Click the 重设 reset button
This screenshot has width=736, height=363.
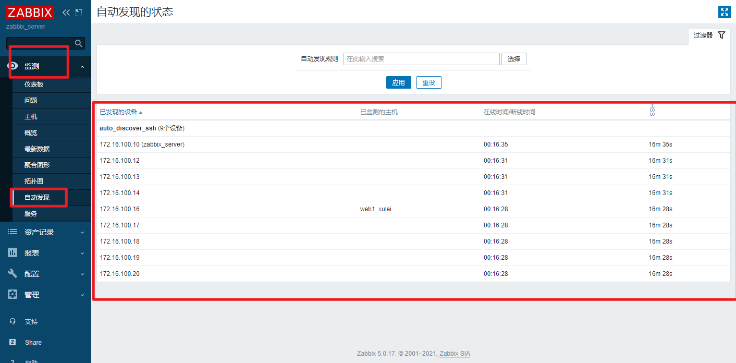click(428, 82)
